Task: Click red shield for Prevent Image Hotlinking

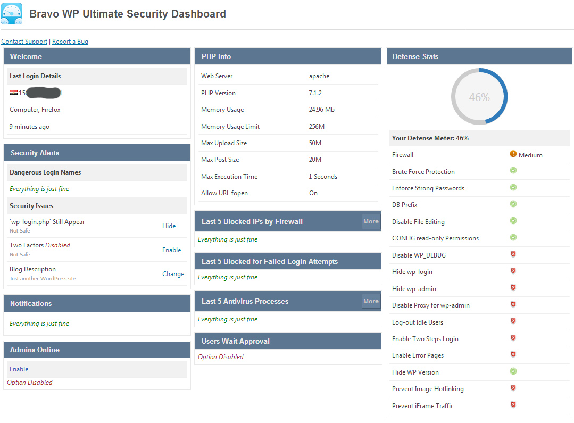Action: pos(513,388)
